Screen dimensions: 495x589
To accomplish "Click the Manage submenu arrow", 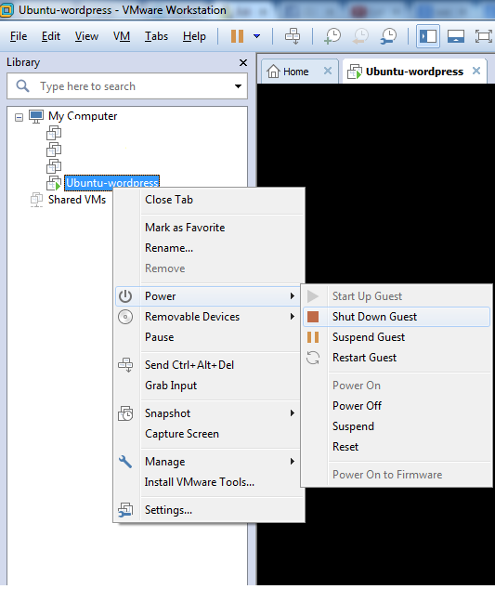I will (x=293, y=462).
